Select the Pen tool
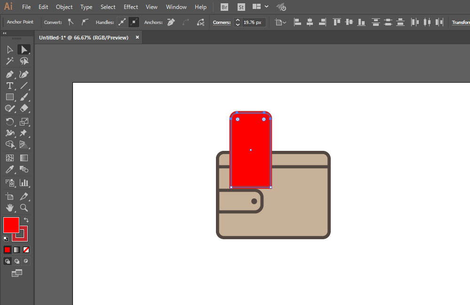This screenshot has height=305, width=470. coord(9,74)
